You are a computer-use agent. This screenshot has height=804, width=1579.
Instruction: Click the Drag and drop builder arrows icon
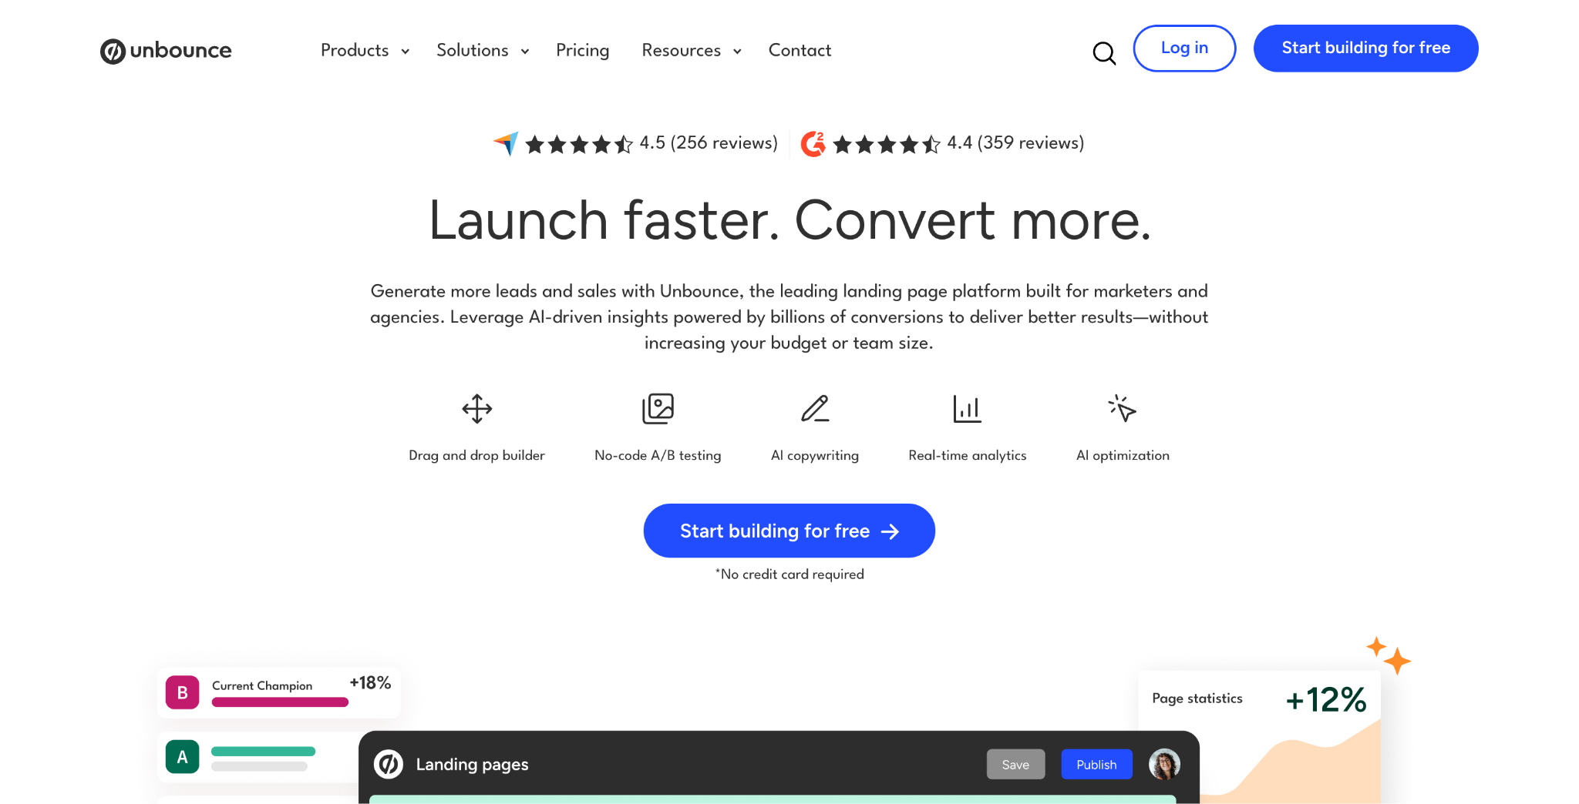(477, 409)
